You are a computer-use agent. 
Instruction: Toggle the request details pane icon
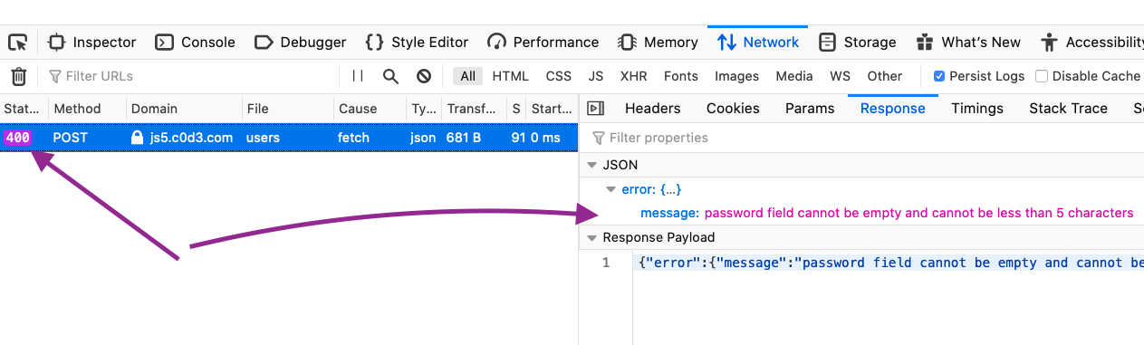(595, 109)
